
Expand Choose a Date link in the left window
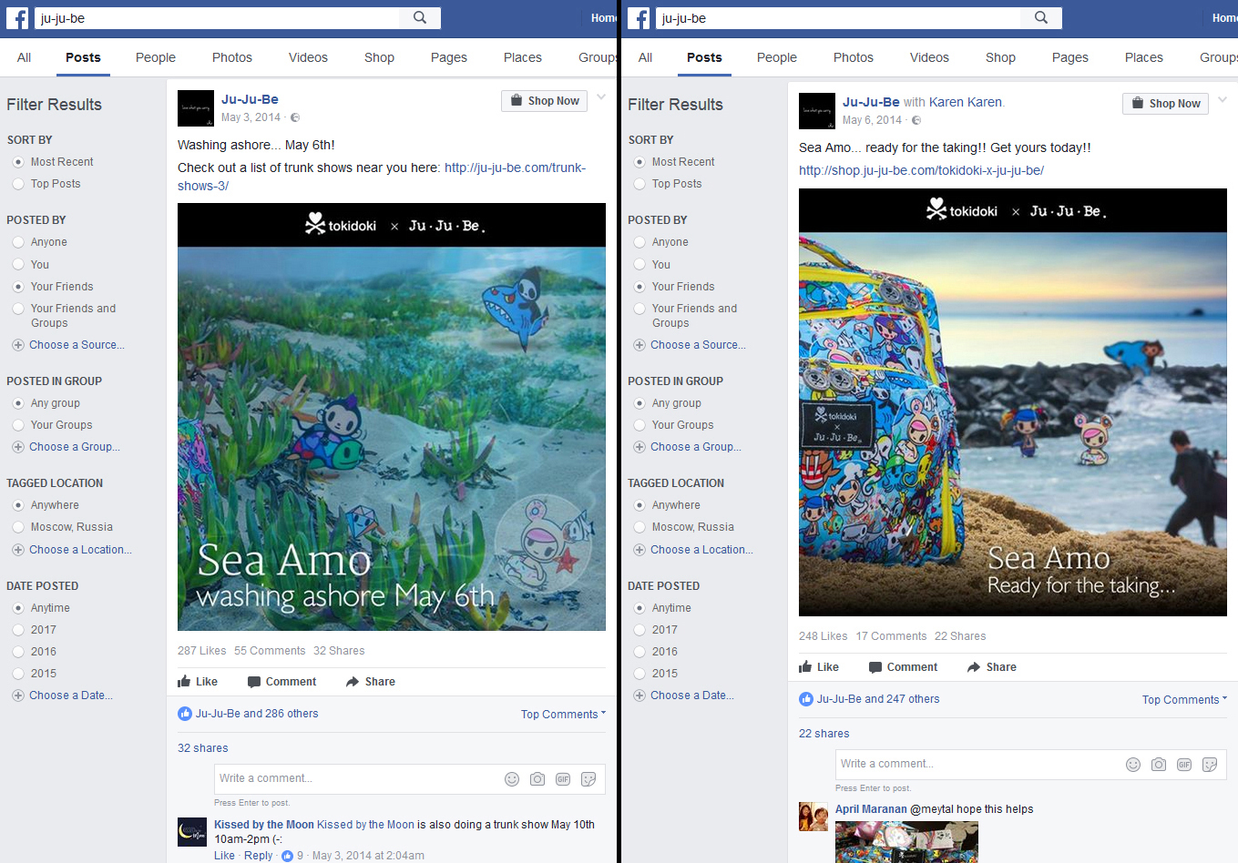tap(71, 695)
